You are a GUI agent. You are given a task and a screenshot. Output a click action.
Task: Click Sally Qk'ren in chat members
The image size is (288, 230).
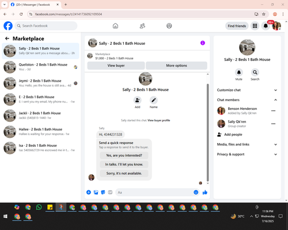click(237, 122)
